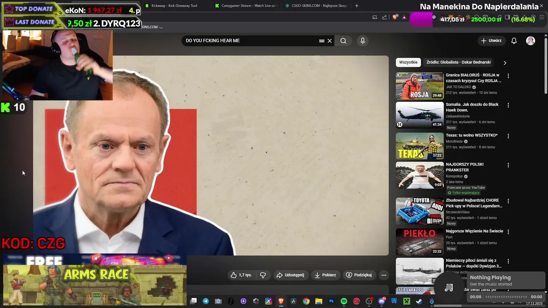Click the Brave rewards triangle icon
Screen dimensions: 548x308
[404, 18]
